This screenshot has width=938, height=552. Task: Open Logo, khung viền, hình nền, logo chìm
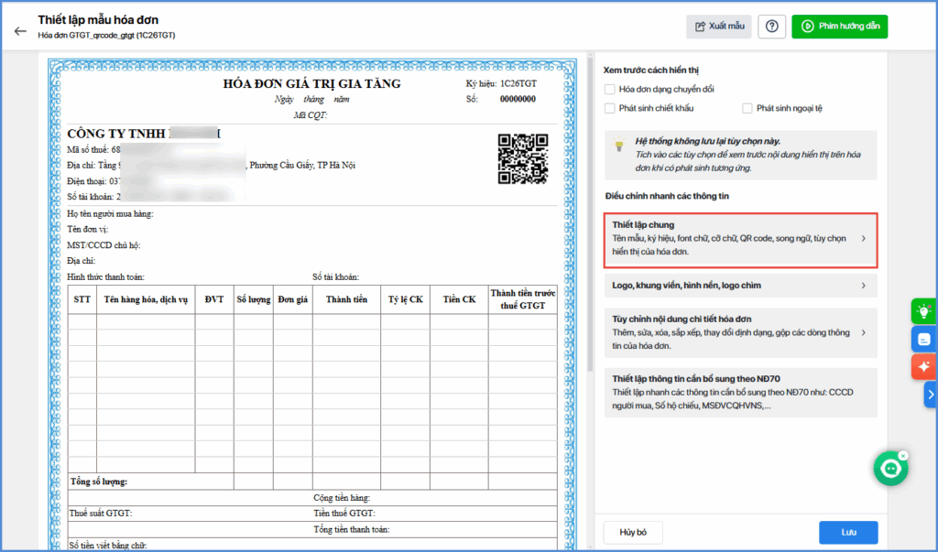click(740, 286)
